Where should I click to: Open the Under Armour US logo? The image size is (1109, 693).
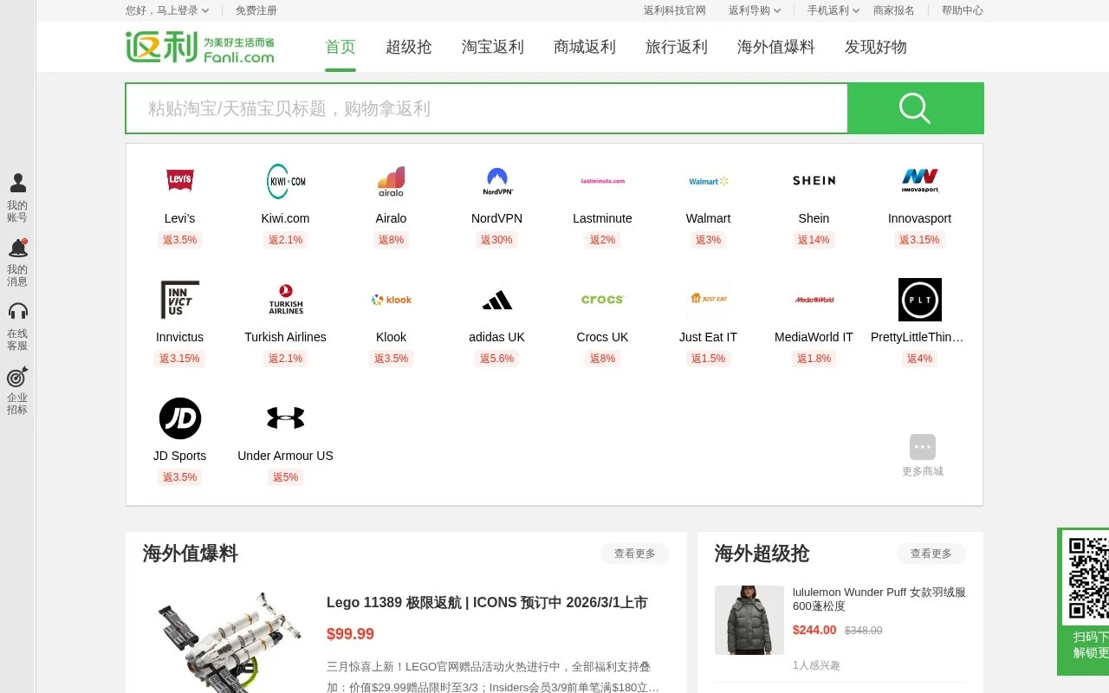tap(285, 418)
